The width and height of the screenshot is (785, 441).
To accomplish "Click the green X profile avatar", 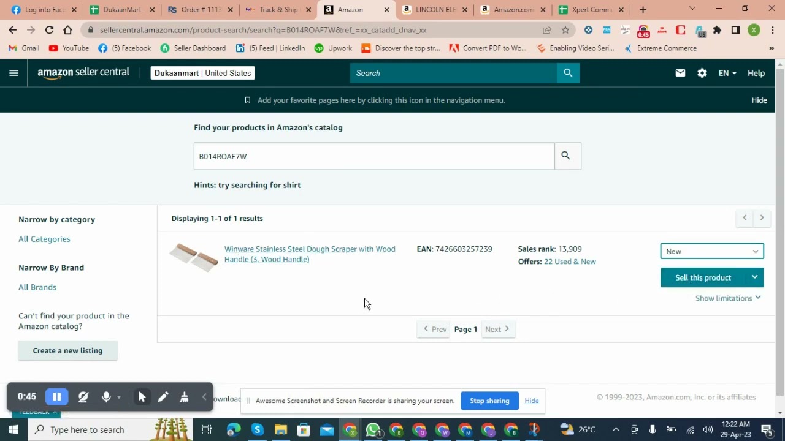I will tap(754, 30).
